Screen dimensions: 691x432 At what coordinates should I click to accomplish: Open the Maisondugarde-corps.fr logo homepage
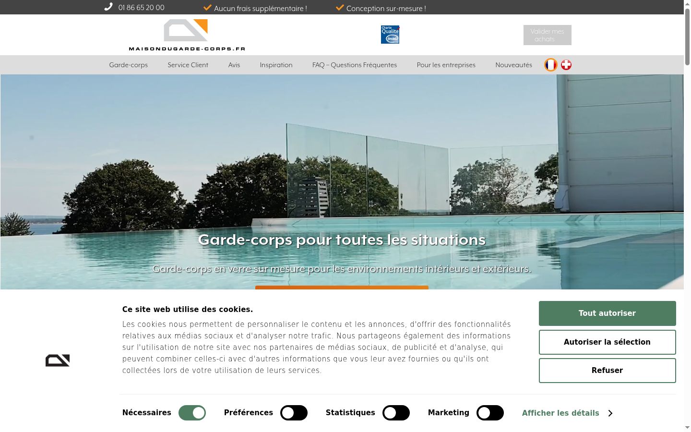187,35
